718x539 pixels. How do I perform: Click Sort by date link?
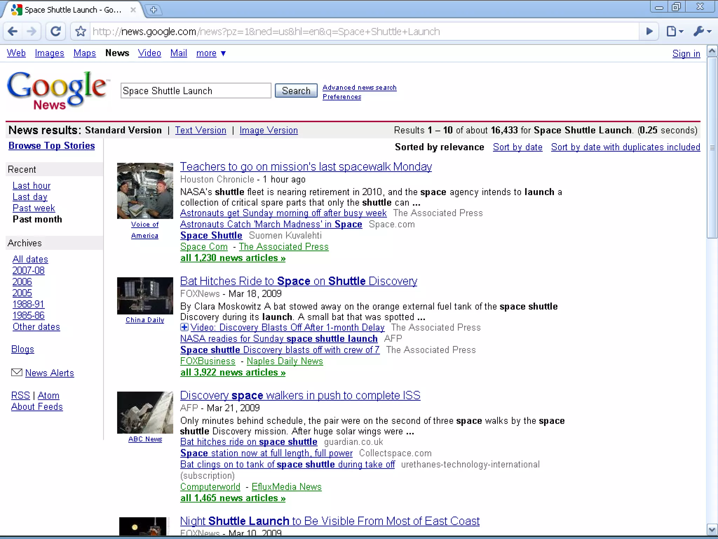pos(517,147)
